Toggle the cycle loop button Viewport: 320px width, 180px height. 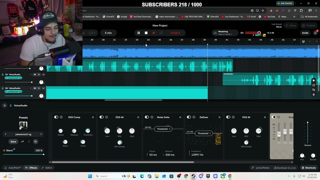coord(161,33)
